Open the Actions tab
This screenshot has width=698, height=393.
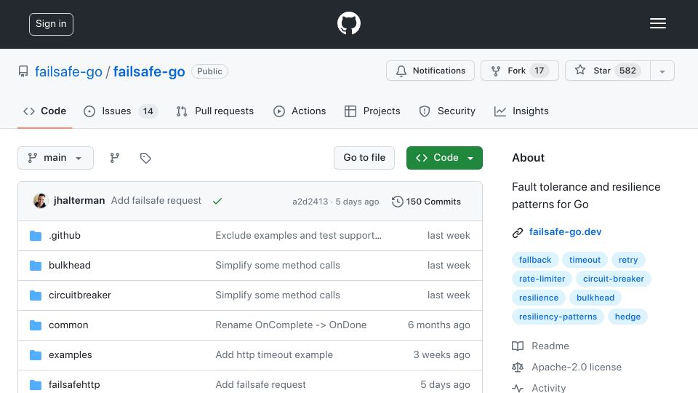click(x=300, y=111)
